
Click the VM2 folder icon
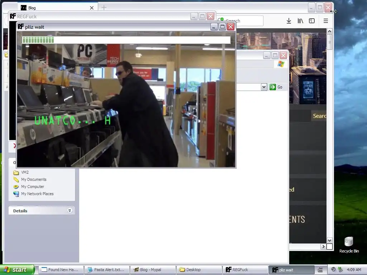(x=16, y=173)
